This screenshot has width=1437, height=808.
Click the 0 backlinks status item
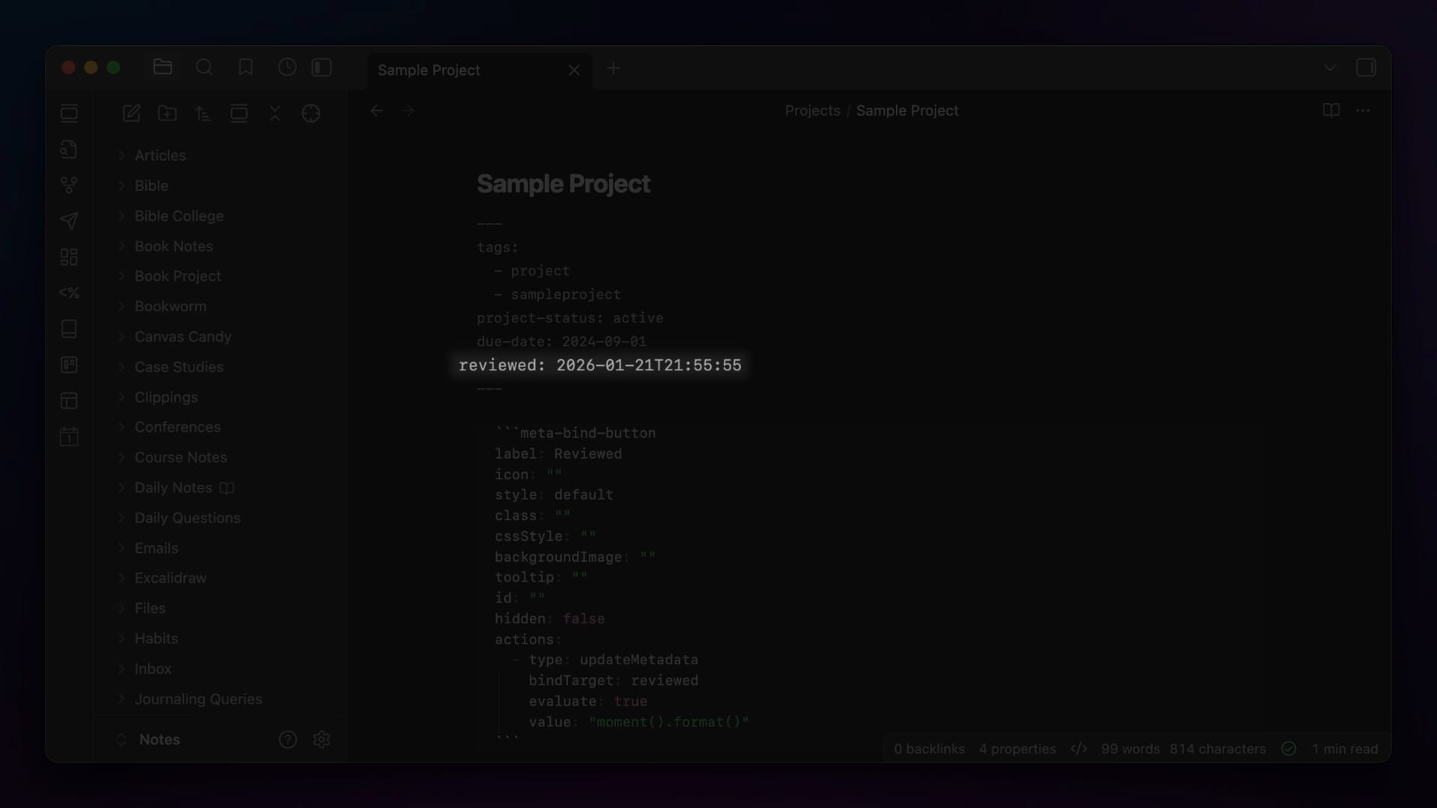coord(929,749)
